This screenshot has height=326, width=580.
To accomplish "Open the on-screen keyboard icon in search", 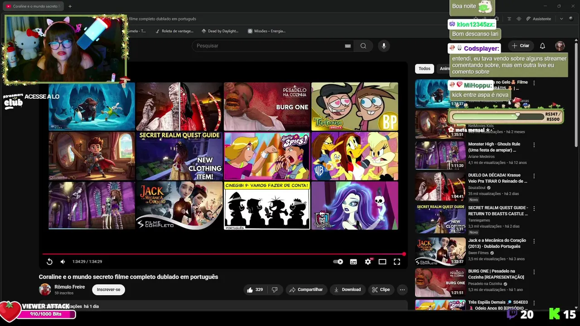I will (348, 46).
